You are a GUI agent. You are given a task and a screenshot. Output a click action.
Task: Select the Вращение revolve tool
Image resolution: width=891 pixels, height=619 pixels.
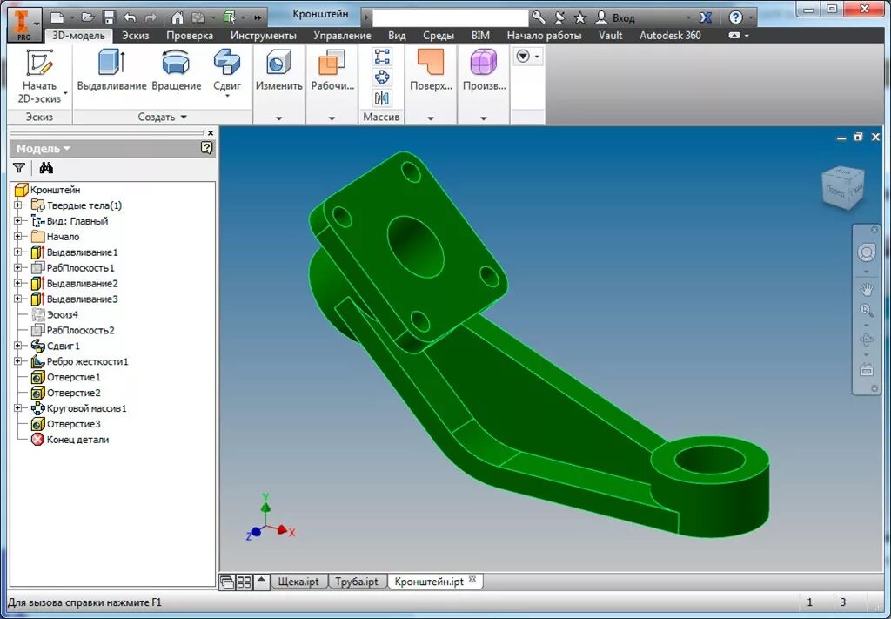[176, 70]
